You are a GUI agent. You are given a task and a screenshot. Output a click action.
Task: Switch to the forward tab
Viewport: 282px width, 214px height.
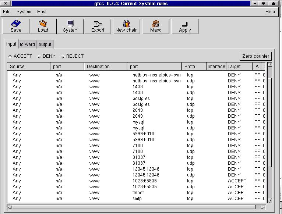click(27, 44)
